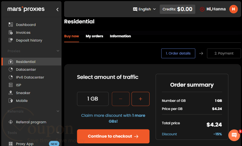Switch to the My orders tab
The width and height of the screenshot is (242, 146).
[x=94, y=36]
